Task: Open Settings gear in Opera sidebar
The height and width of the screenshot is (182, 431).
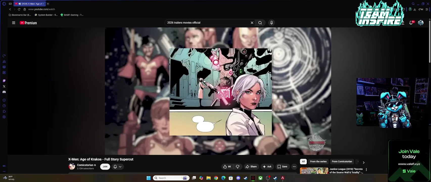Action: coord(4,117)
